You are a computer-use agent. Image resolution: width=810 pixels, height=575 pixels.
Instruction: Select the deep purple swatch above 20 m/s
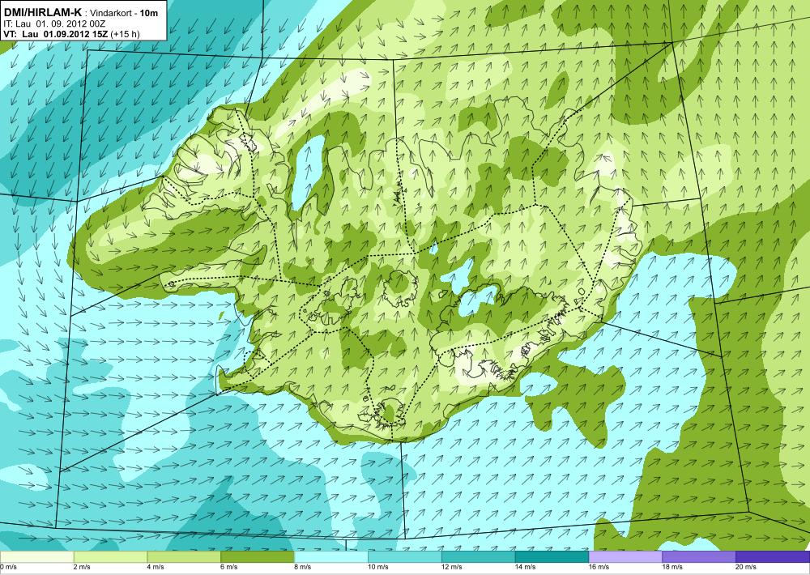coord(773,557)
